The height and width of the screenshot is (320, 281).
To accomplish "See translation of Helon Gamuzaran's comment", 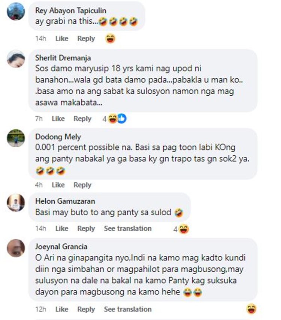I will (x=128, y=228).
